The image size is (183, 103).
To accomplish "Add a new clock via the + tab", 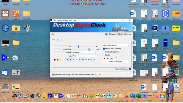I will (59, 40).
